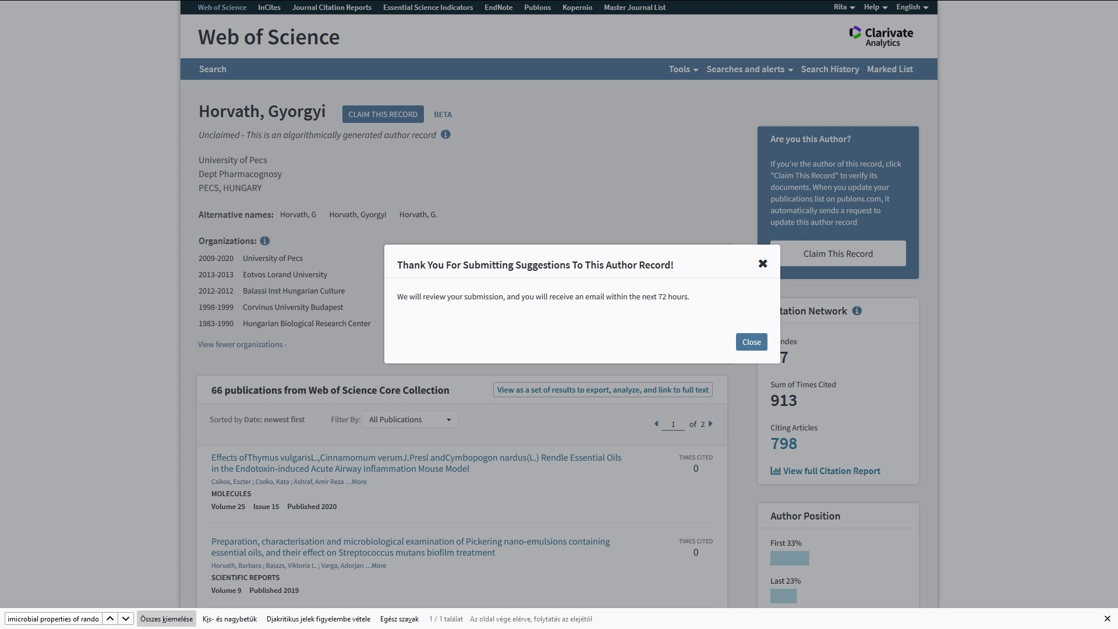Click author Cseko, Kata
This screenshot has height=629, width=1118.
pyautogui.click(x=272, y=482)
